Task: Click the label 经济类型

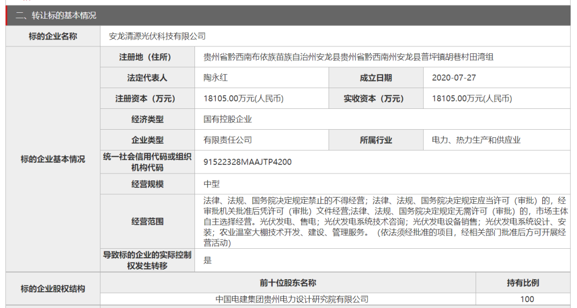Action: 147,120
